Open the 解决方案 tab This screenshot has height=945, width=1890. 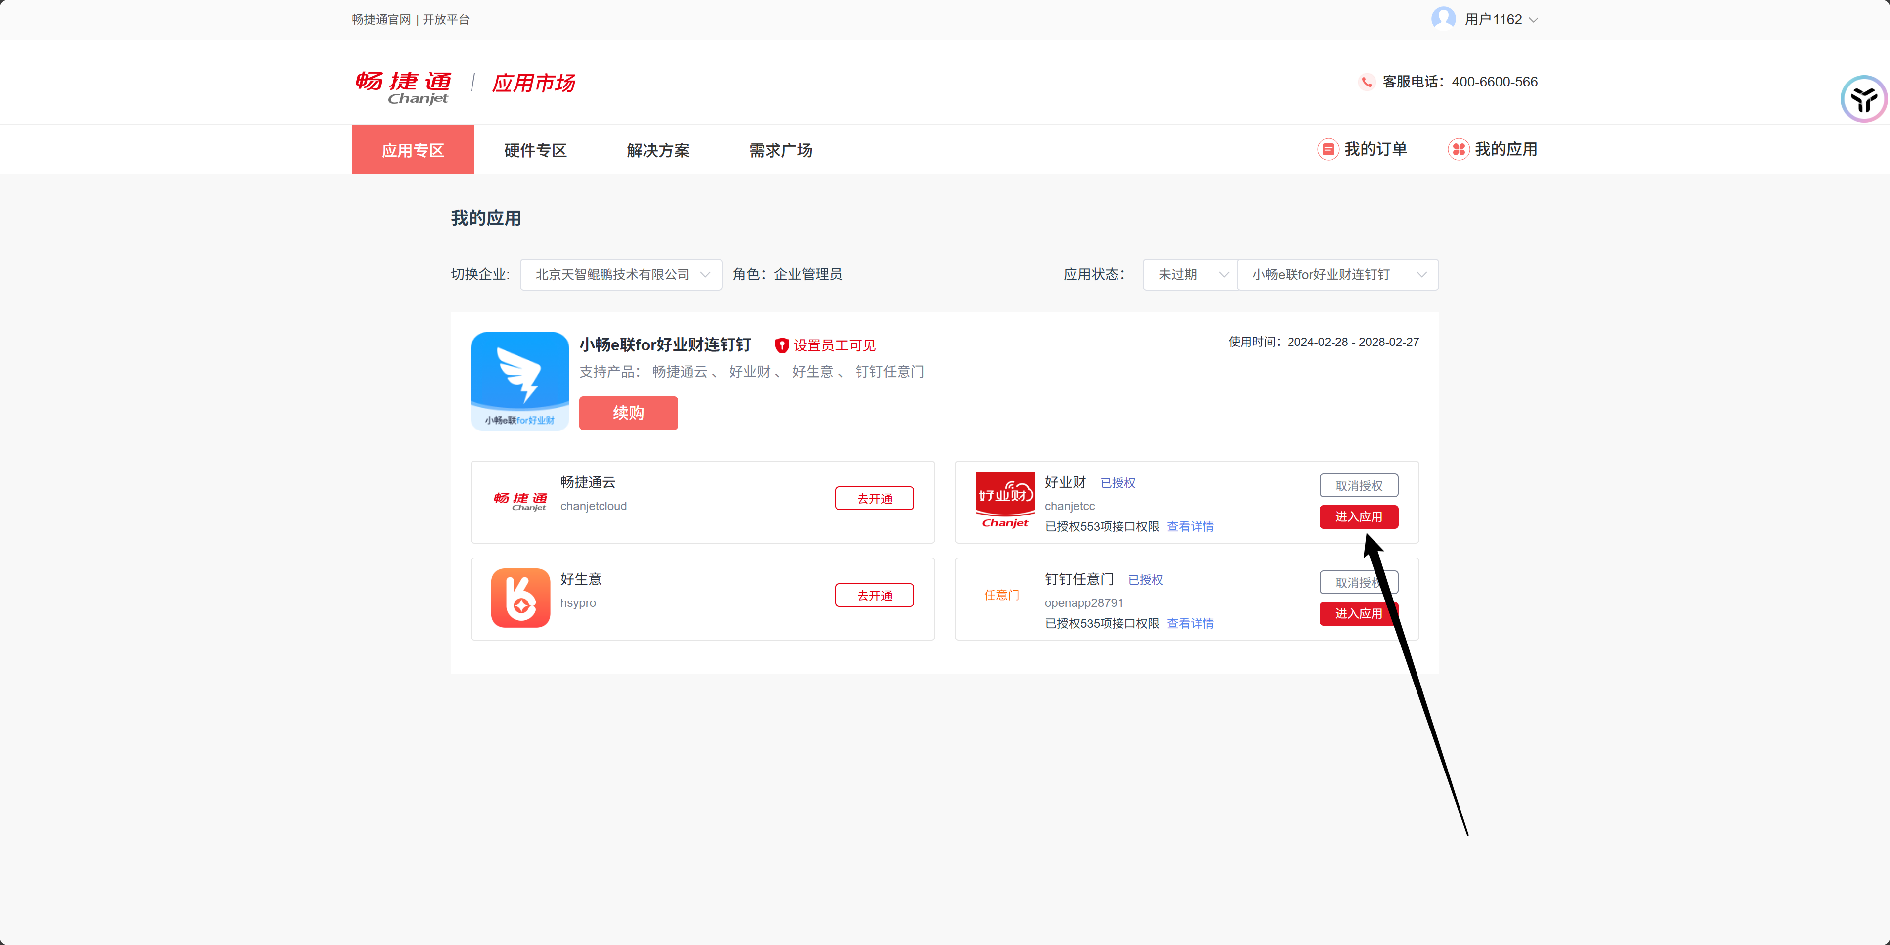[657, 150]
